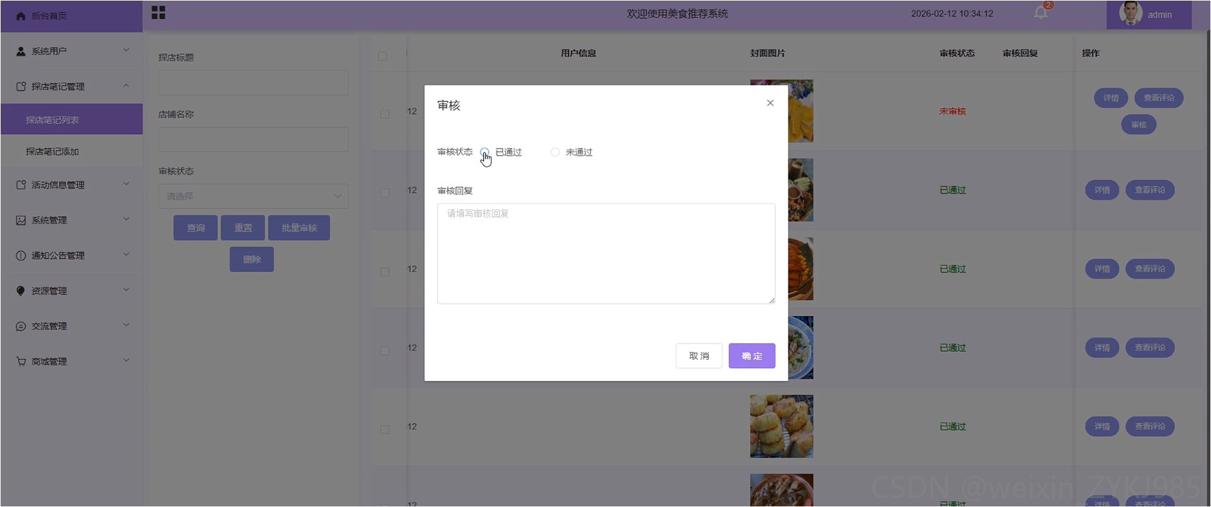This screenshot has height=507, width=1211.
Task: Click the four-square grid icon in the top bar
Action: click(x=158, y=13)
